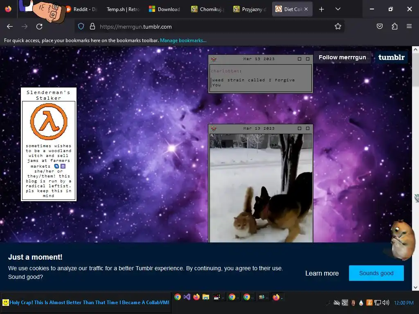Close the Diet Coke tab
Image resolution: width=419 pixels, height=314 pixels.
click(x=306, y=9)
